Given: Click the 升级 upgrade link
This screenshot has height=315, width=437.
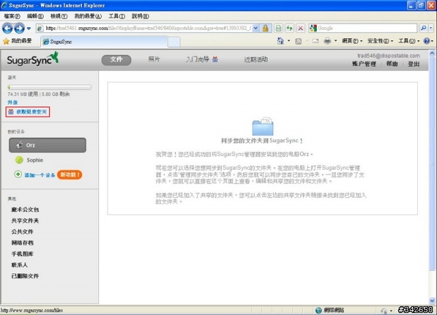Looking at the screenshot, I should click(x=12, y=102).
